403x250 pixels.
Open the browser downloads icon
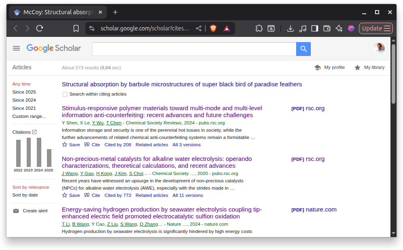290,28
